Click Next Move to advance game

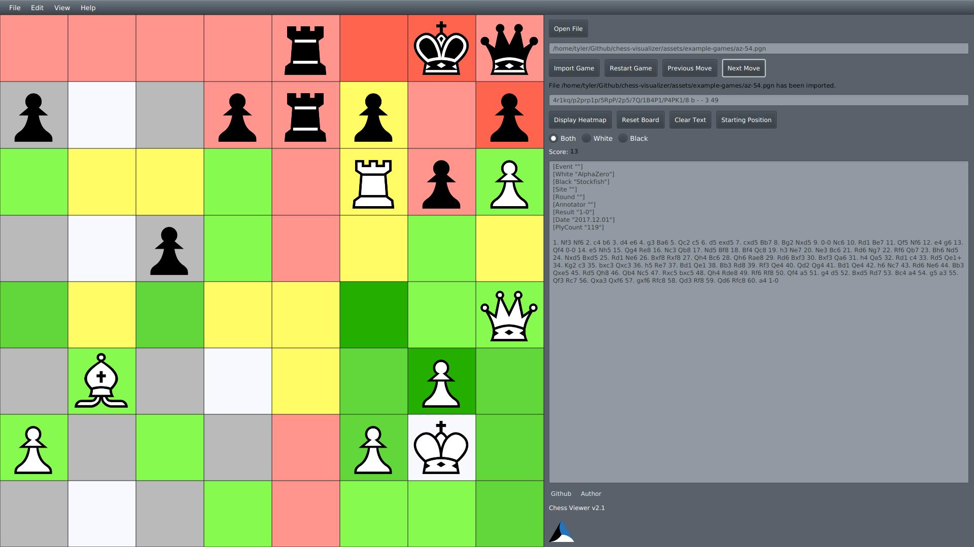coord(743,68)
